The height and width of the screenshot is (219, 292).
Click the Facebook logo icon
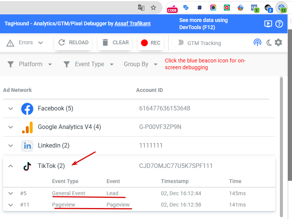(27, 109)
